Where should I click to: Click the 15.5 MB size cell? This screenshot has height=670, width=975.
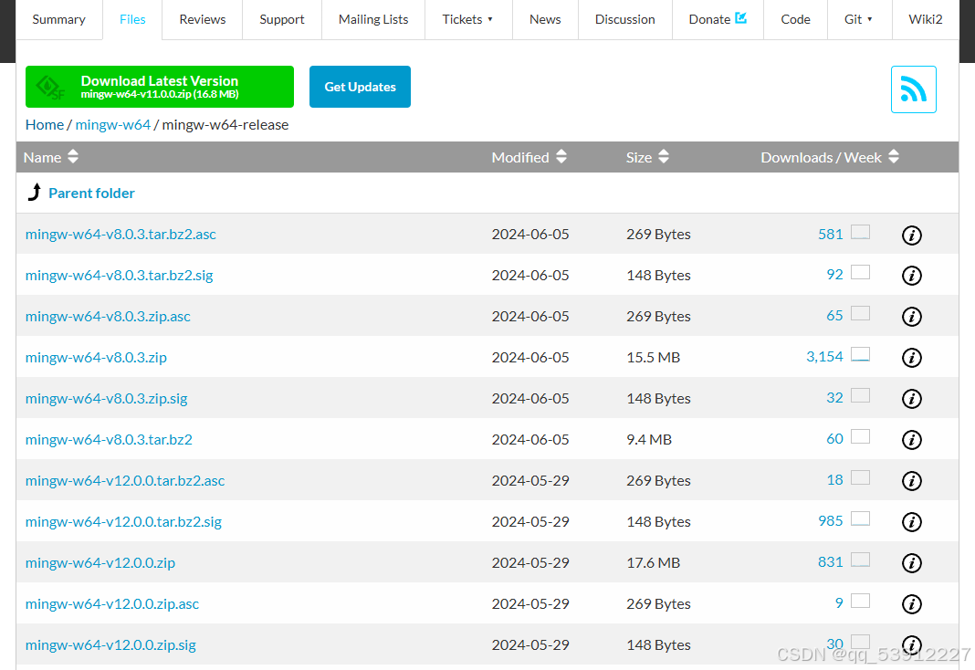(654, 358)
